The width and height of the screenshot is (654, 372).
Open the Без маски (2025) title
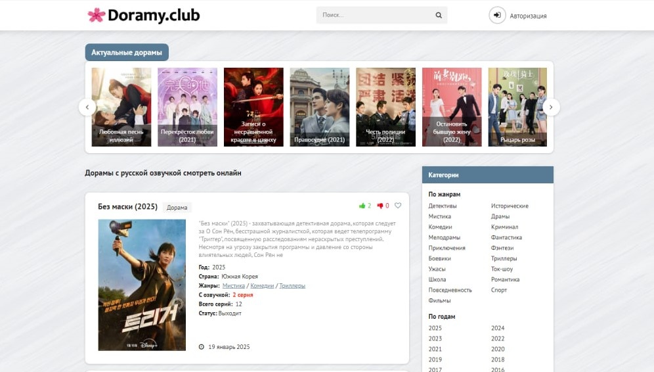[127, 206]
